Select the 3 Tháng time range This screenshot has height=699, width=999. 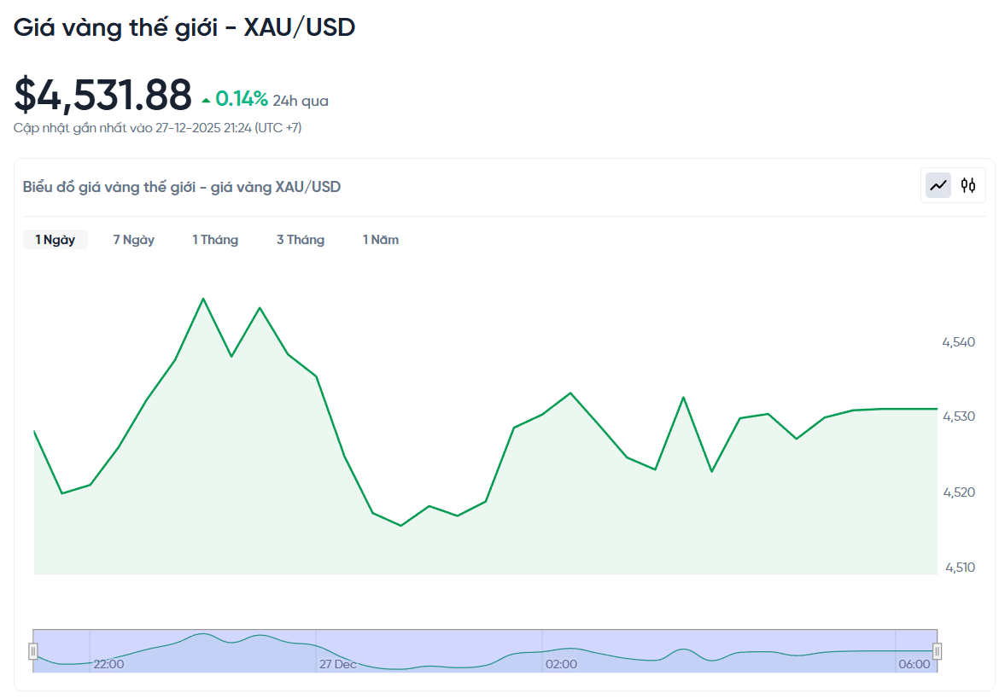tap(301, 240)
